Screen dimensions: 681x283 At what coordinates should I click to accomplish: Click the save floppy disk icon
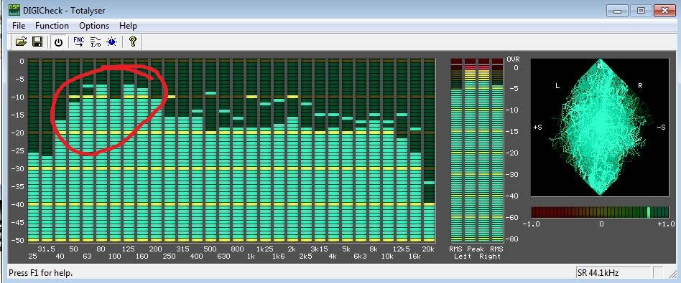(37, 42)
